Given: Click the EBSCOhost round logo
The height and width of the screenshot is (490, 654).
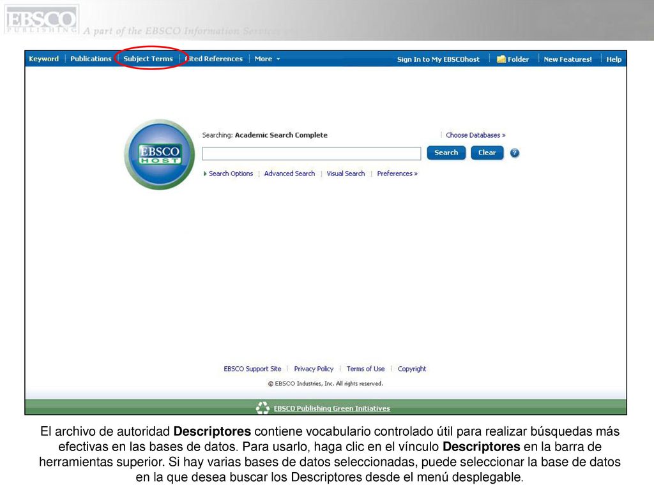Looking at the screenshot, I should (x=159, y=154).
